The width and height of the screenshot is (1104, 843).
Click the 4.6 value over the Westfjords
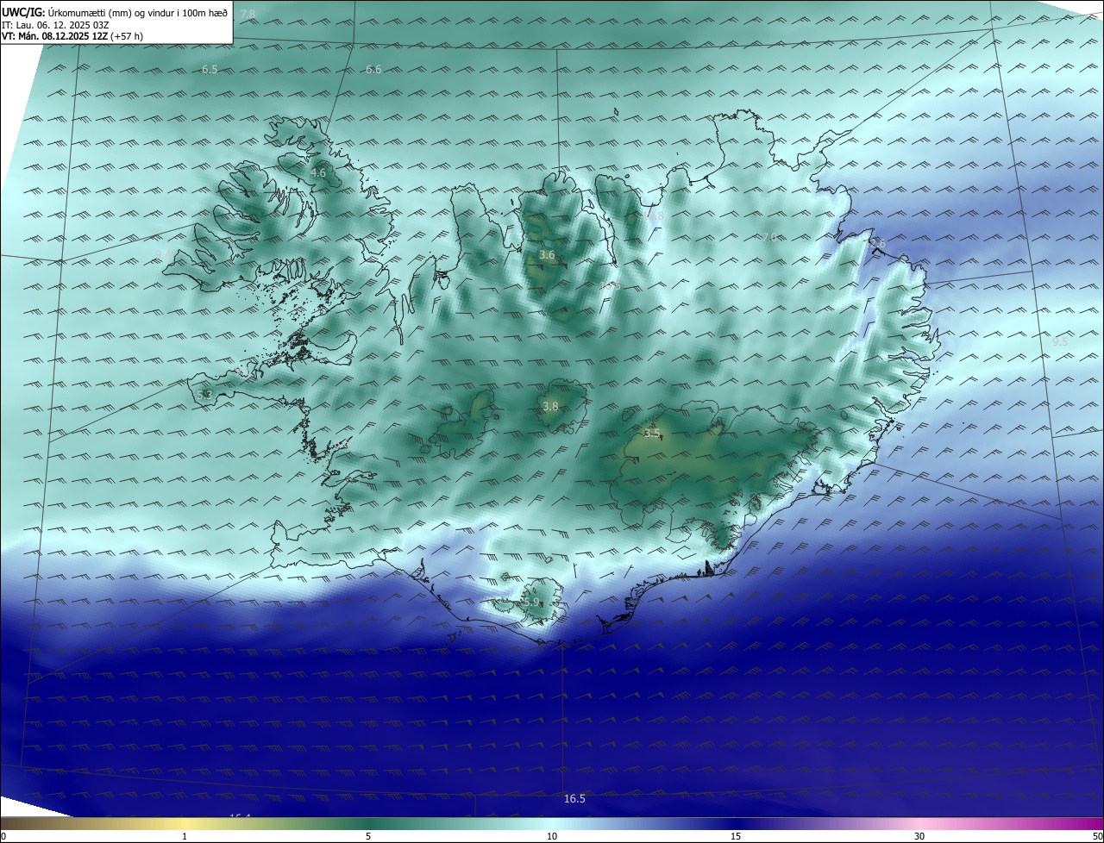[x=318, y=172]
